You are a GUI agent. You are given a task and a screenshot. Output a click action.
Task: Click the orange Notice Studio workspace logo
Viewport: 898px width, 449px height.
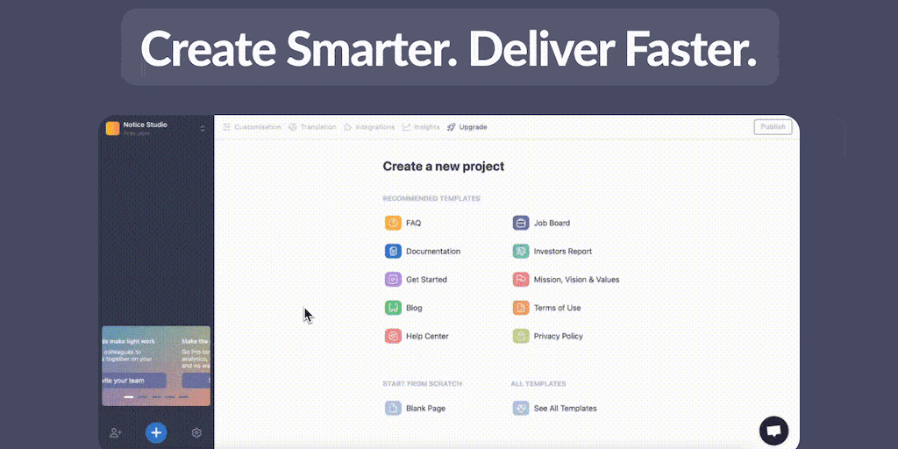coord(113,128)
